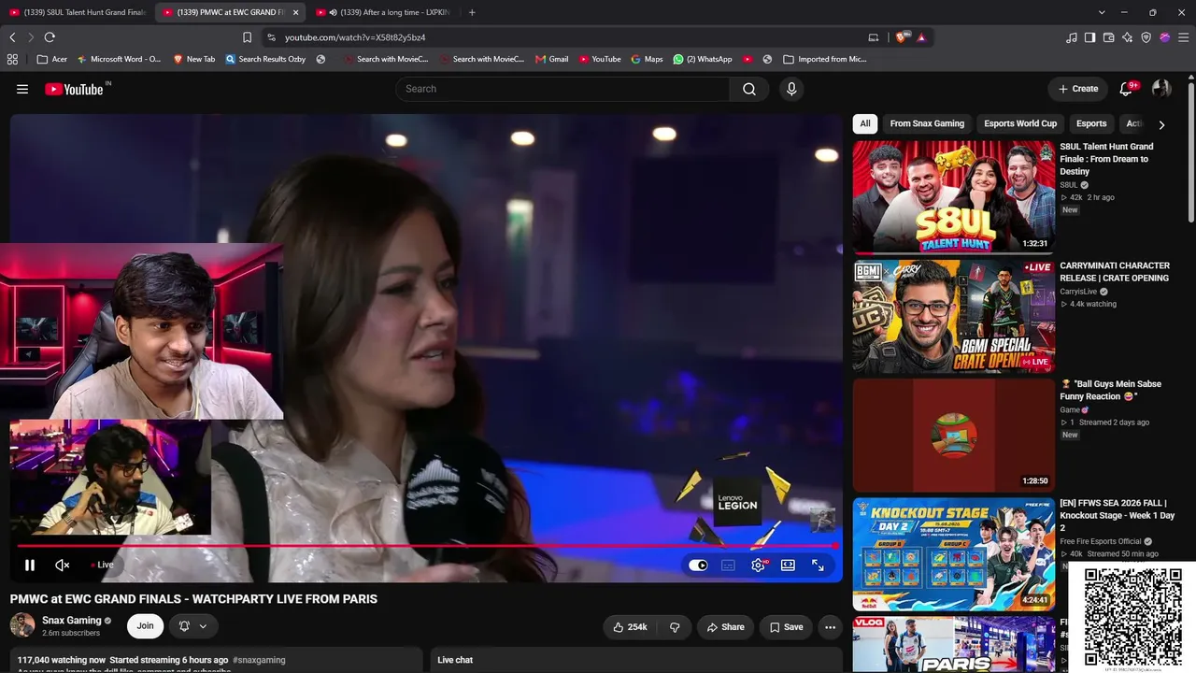
Task: Open the YouTube guide hamburger menu
Action: (x=22, y=89)
